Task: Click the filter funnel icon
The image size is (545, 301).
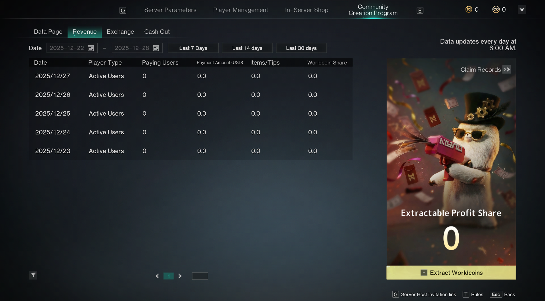Action: coord(33,275)
